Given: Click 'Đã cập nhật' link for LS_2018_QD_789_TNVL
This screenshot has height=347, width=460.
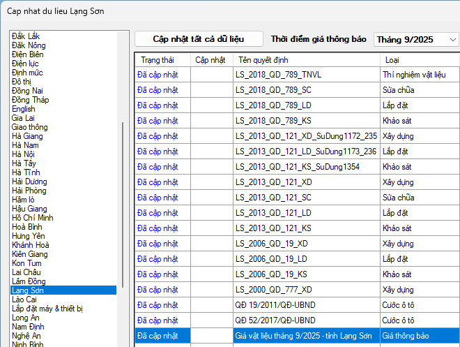Looking at the screenshot, I should [158, 75].
